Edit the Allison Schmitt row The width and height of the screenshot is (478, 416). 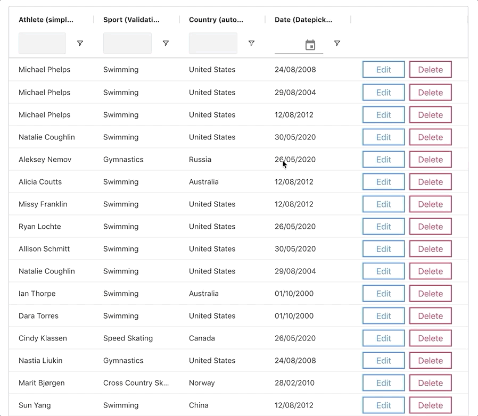pos(383,248)
